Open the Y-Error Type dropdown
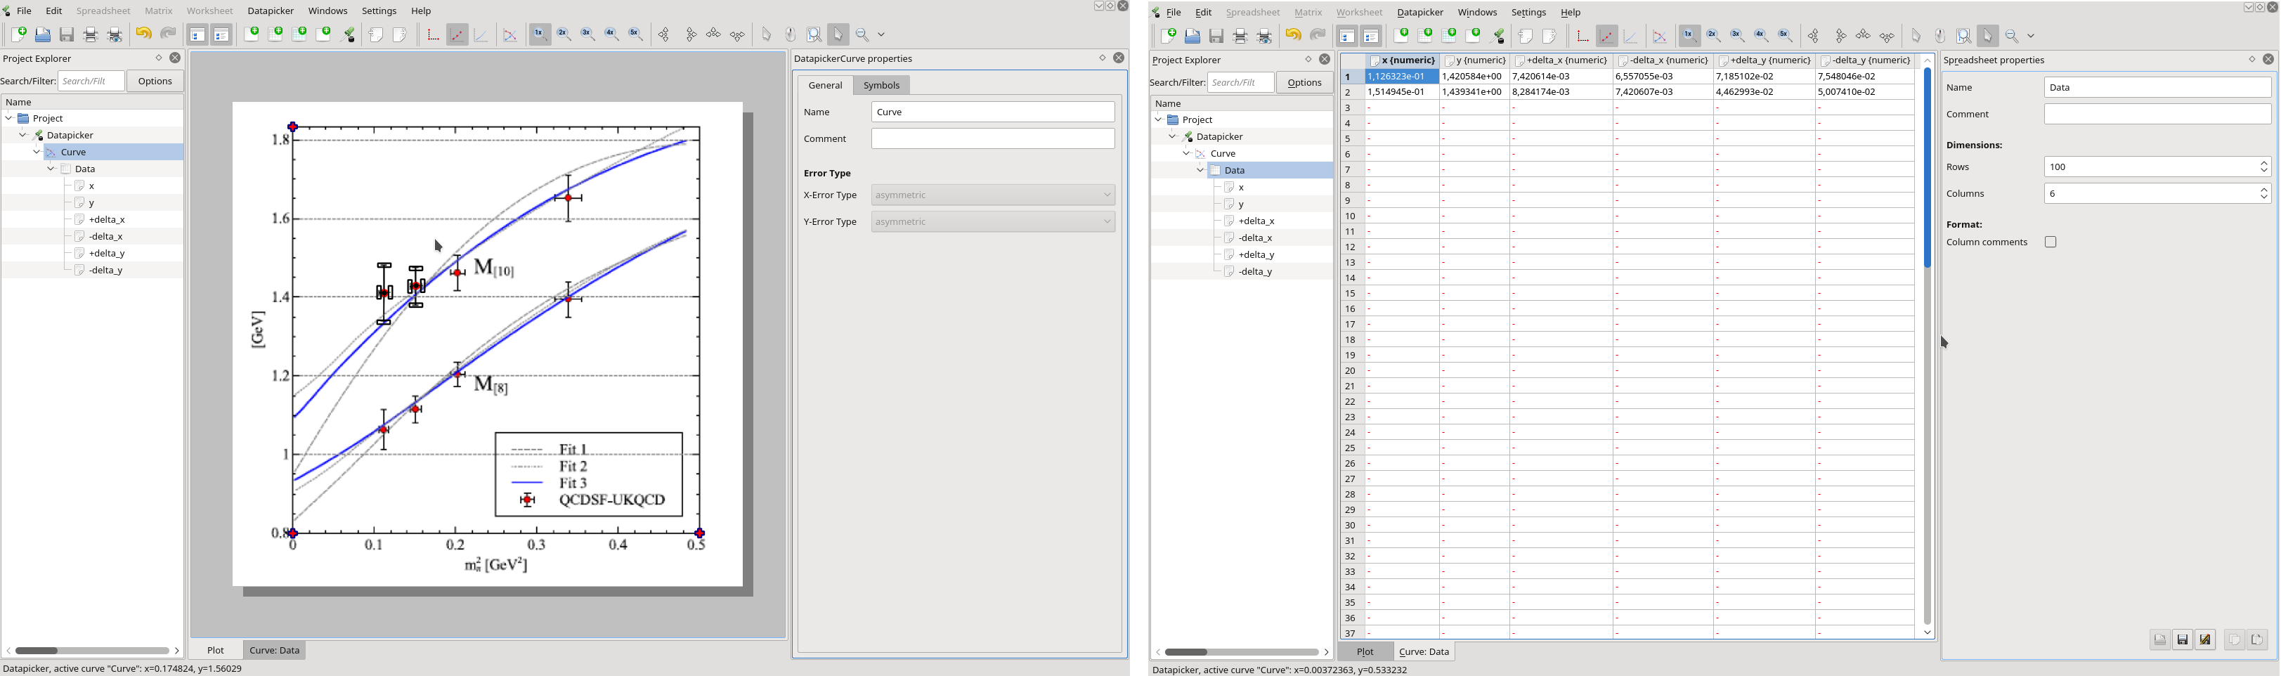 (993, 221)
